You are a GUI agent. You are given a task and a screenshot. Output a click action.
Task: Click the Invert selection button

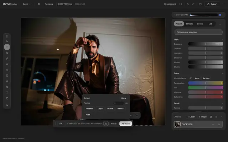pyautogui.click(x=110, y=109)
